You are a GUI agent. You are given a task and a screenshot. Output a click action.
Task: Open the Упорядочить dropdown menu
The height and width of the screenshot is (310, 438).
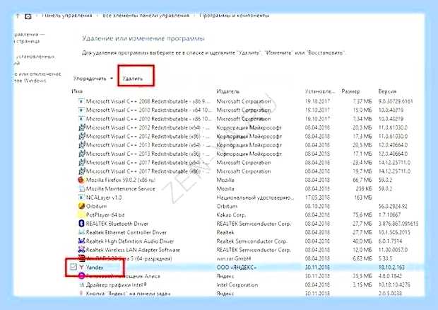click(x=93, y=79)
